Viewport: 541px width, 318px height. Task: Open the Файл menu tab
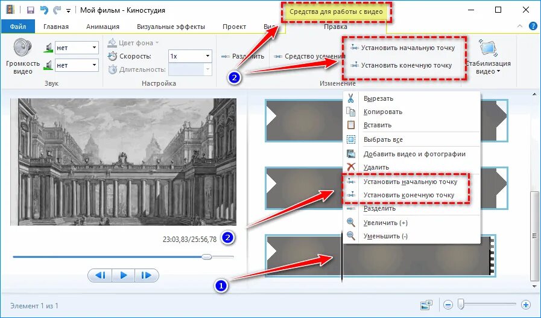pos(18,27)
